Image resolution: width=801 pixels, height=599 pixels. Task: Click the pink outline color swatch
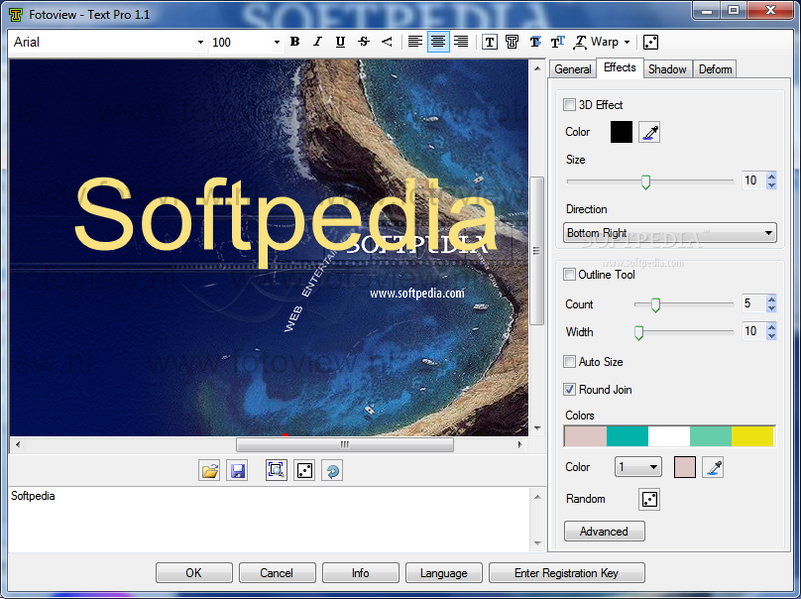click(685, 467)
